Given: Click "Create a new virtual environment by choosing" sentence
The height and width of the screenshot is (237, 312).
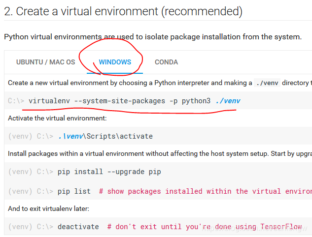Looking at the screenshot, I should click(x=160, y=83).
